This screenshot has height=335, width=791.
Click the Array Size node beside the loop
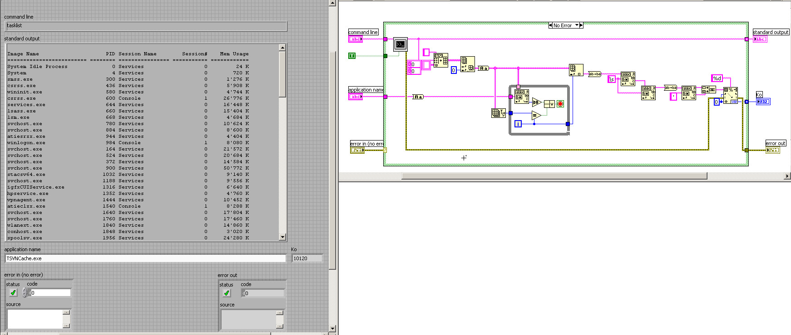pos(498,113)
